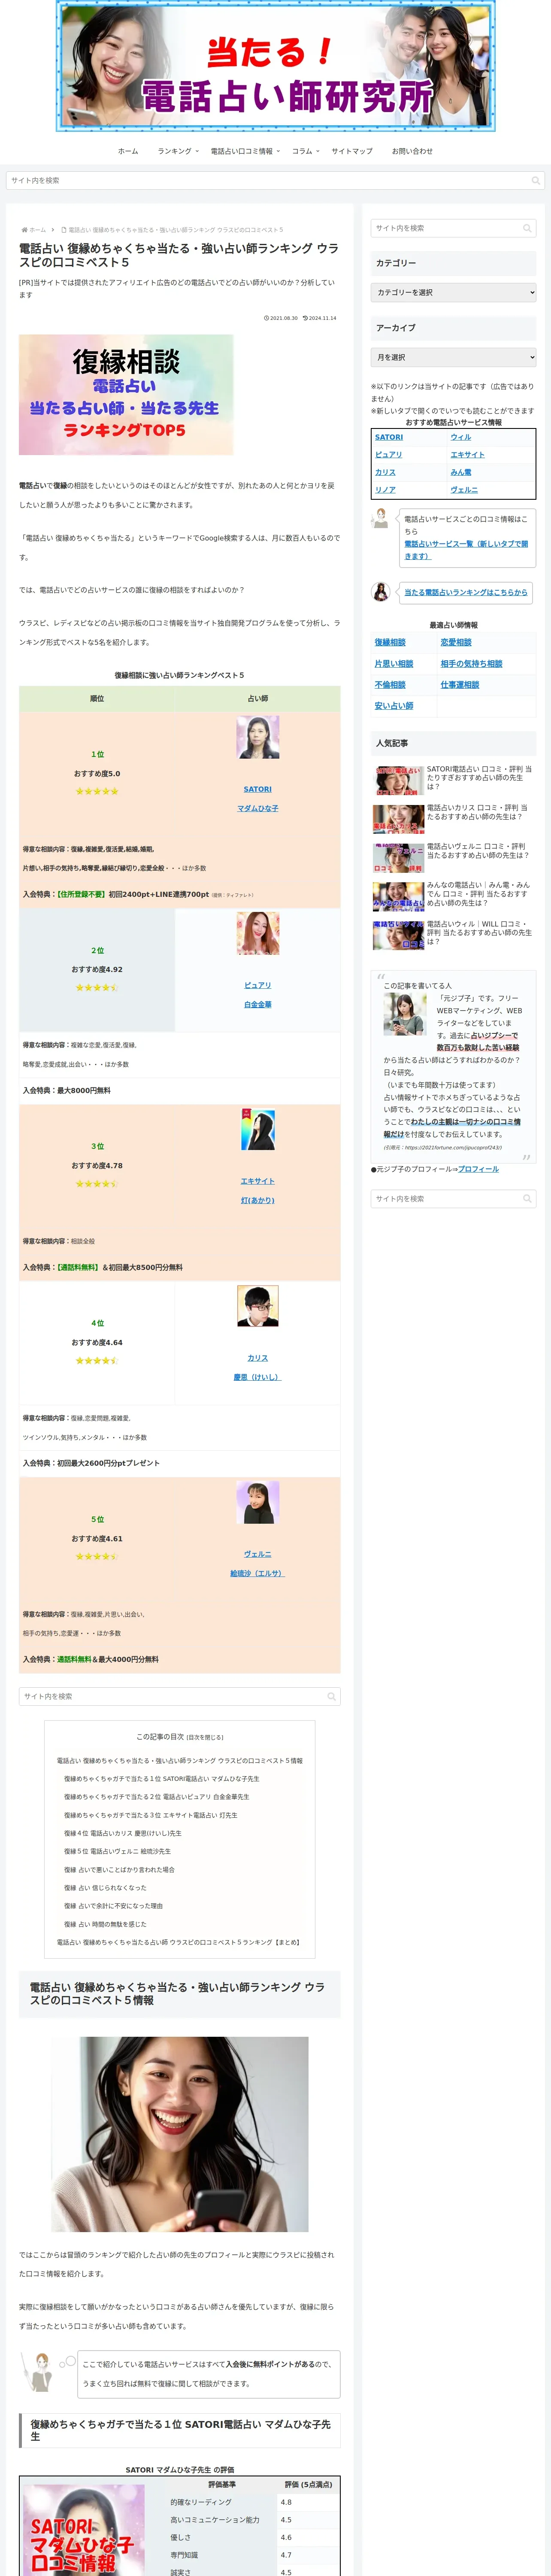Click the 復縁相談 ランキングTOP5 eyecatch image
The width and height of the screenshot is (551, 2576).
pyautogui.click(x=126, y=395)
